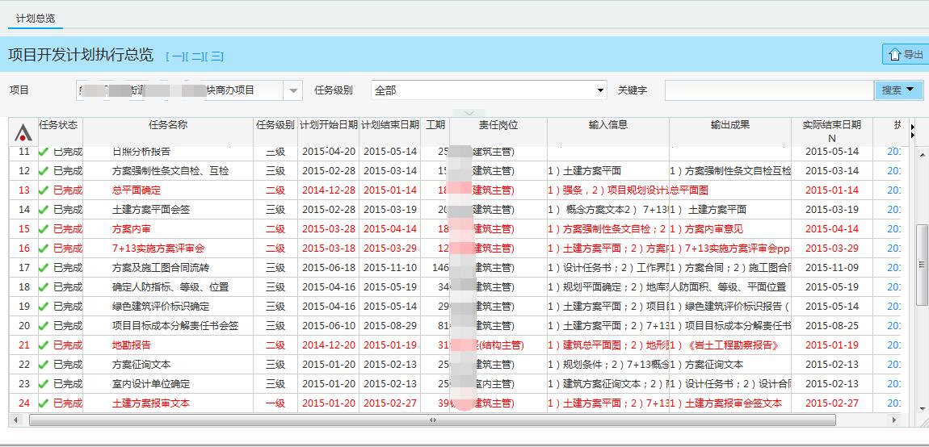Select the [二] level-two view link

click(195, 56)
